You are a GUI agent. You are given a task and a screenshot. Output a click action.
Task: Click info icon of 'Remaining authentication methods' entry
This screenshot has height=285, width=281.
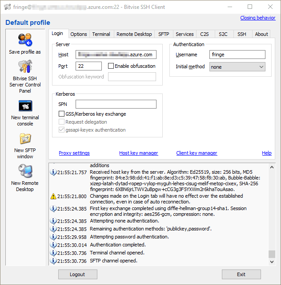[x=53, y=229]
